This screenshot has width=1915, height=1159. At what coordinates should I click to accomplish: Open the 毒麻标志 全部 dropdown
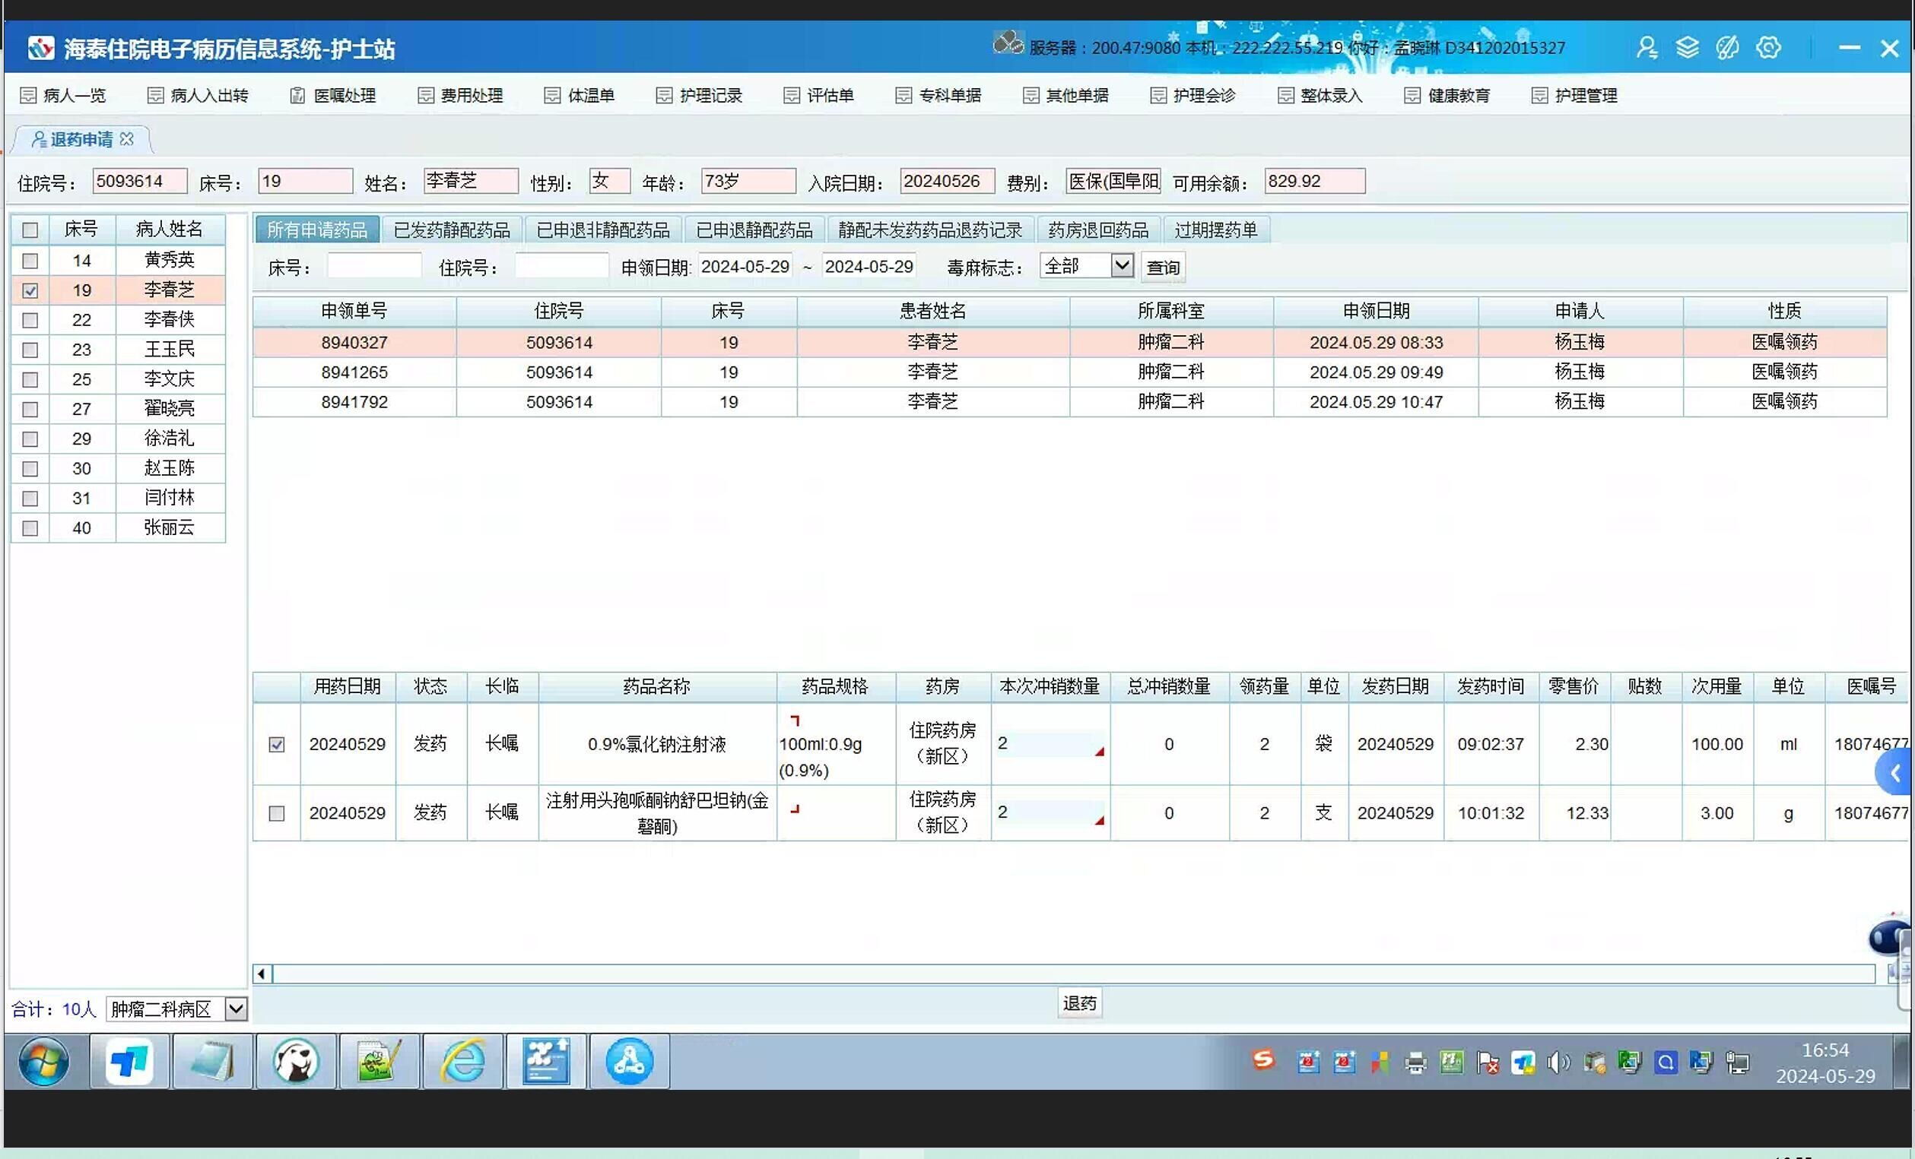(x=1121, y=266)
